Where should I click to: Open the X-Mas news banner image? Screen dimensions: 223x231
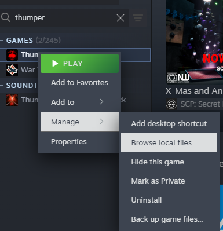coord(194,42)
